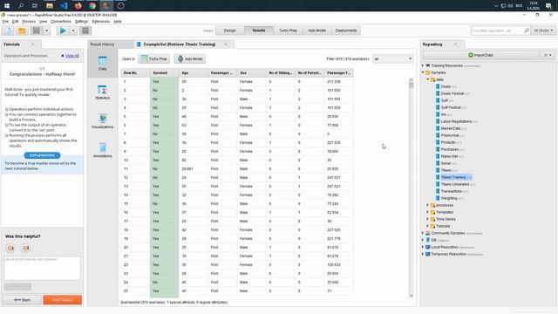Close the ExampleSet results tab
The image size is (558, 314).
[x=226, y=44]
